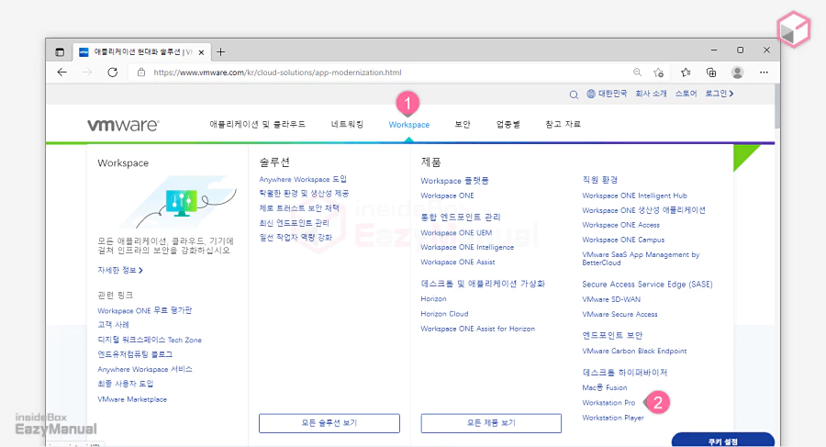Viewport: 826px width, 447px height.
Task: Open the browser profile avatar
Action: (738, 73)
